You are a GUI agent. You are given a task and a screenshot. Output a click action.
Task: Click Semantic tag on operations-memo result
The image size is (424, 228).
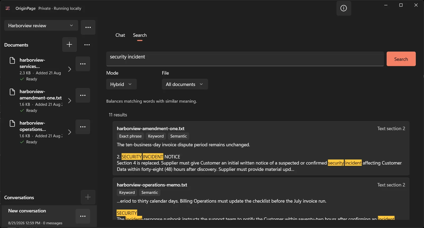pos(150,192)
